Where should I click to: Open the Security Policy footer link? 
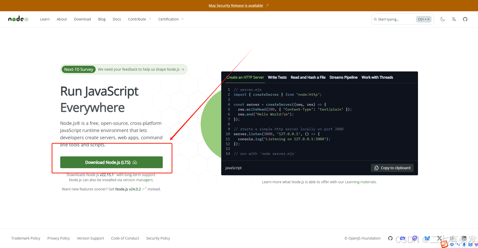pyautogui.click(x=158, y=238)
